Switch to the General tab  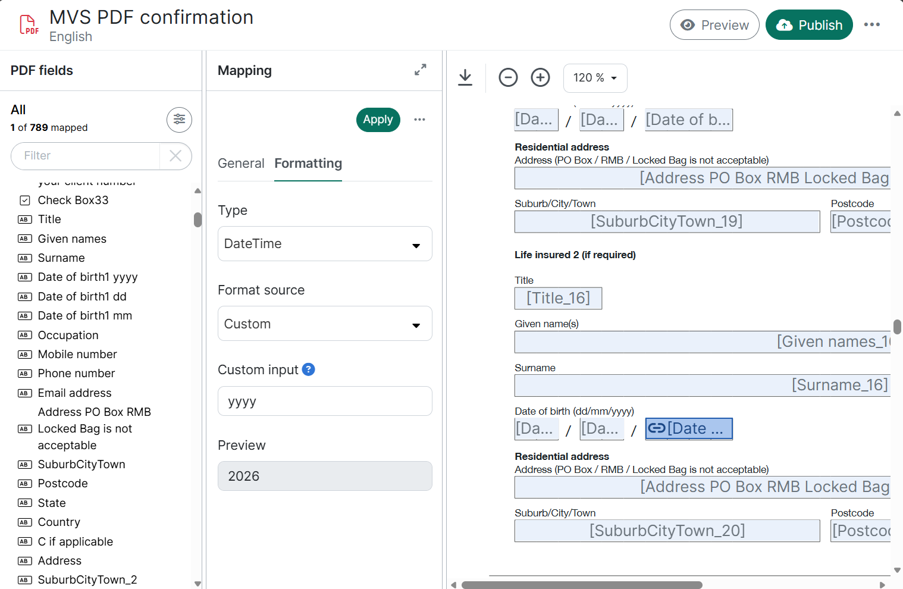pyautogui.click(x=241, y=164)
